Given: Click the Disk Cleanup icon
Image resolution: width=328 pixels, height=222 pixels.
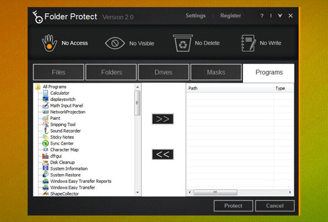Looking at the screenshot, I should coord(46,162).
